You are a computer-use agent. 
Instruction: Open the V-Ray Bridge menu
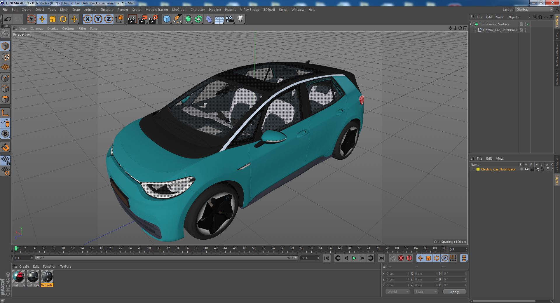pyautogui.click(x=250, y=10)
